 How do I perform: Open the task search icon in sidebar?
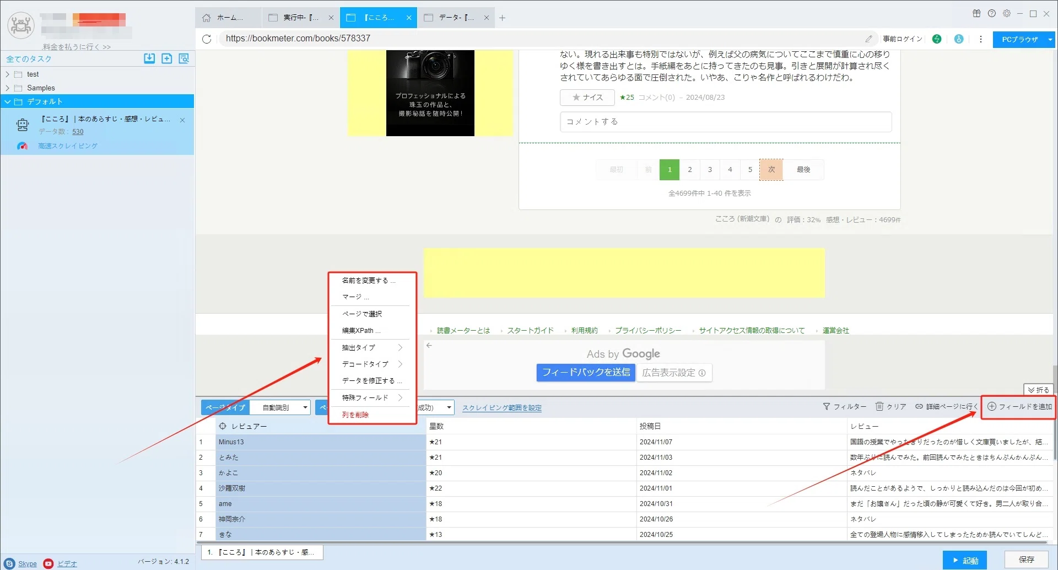tap(183, 58)
